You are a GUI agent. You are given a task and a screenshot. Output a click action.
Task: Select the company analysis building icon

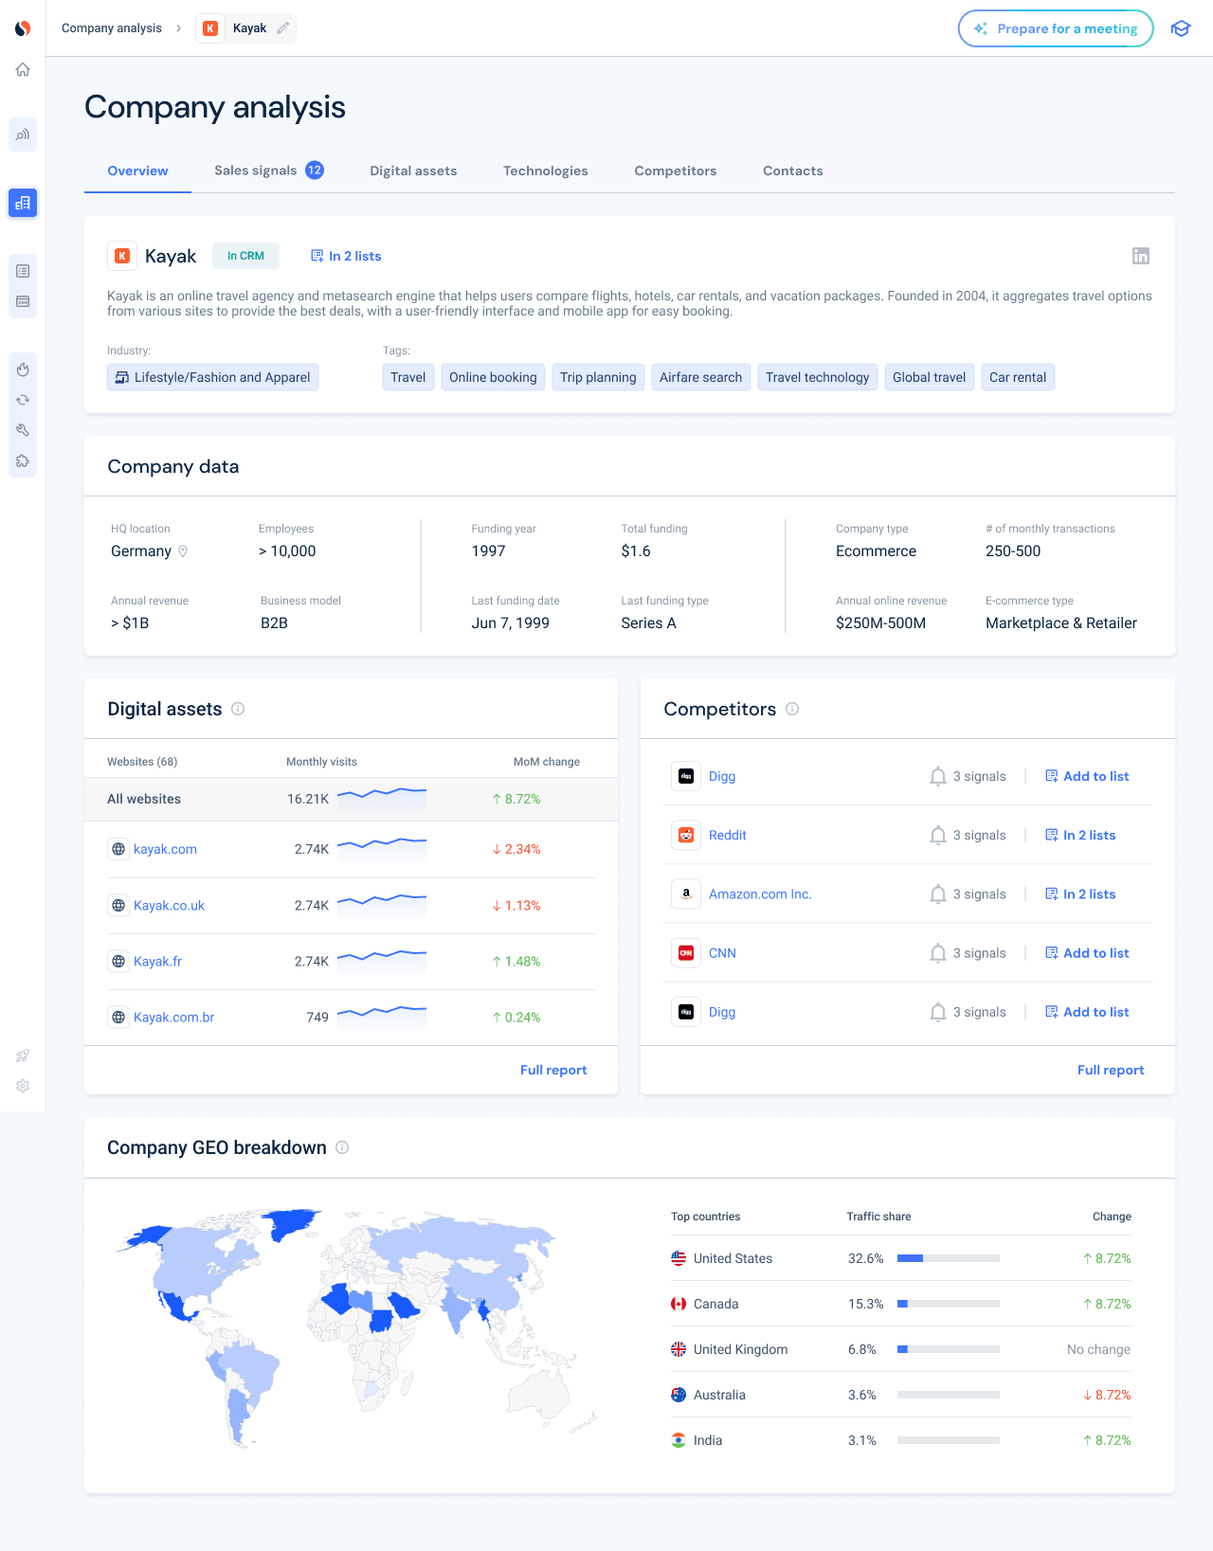click(x=23, y=203)
